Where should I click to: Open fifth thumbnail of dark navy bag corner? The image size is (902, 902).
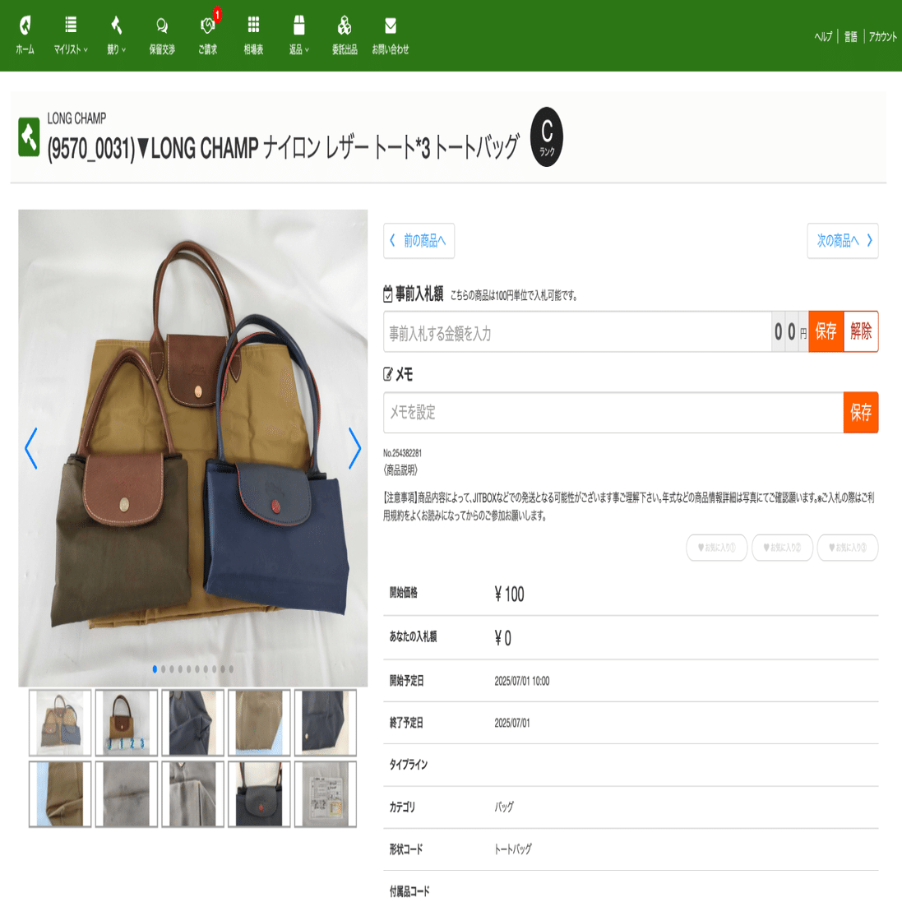pyautogui.click(x=326, y=723)
